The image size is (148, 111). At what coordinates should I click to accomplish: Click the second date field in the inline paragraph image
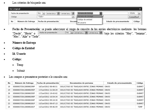click(94, 33)
